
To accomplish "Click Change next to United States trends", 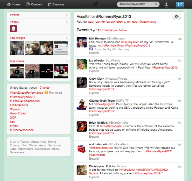I will pyautogui.click(x=45, y=88).
